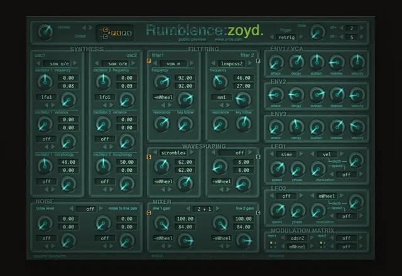Viewport: 402px width, 276px height.
Task: Toggle mm2 multiply mode square
Action: [321, 247]
